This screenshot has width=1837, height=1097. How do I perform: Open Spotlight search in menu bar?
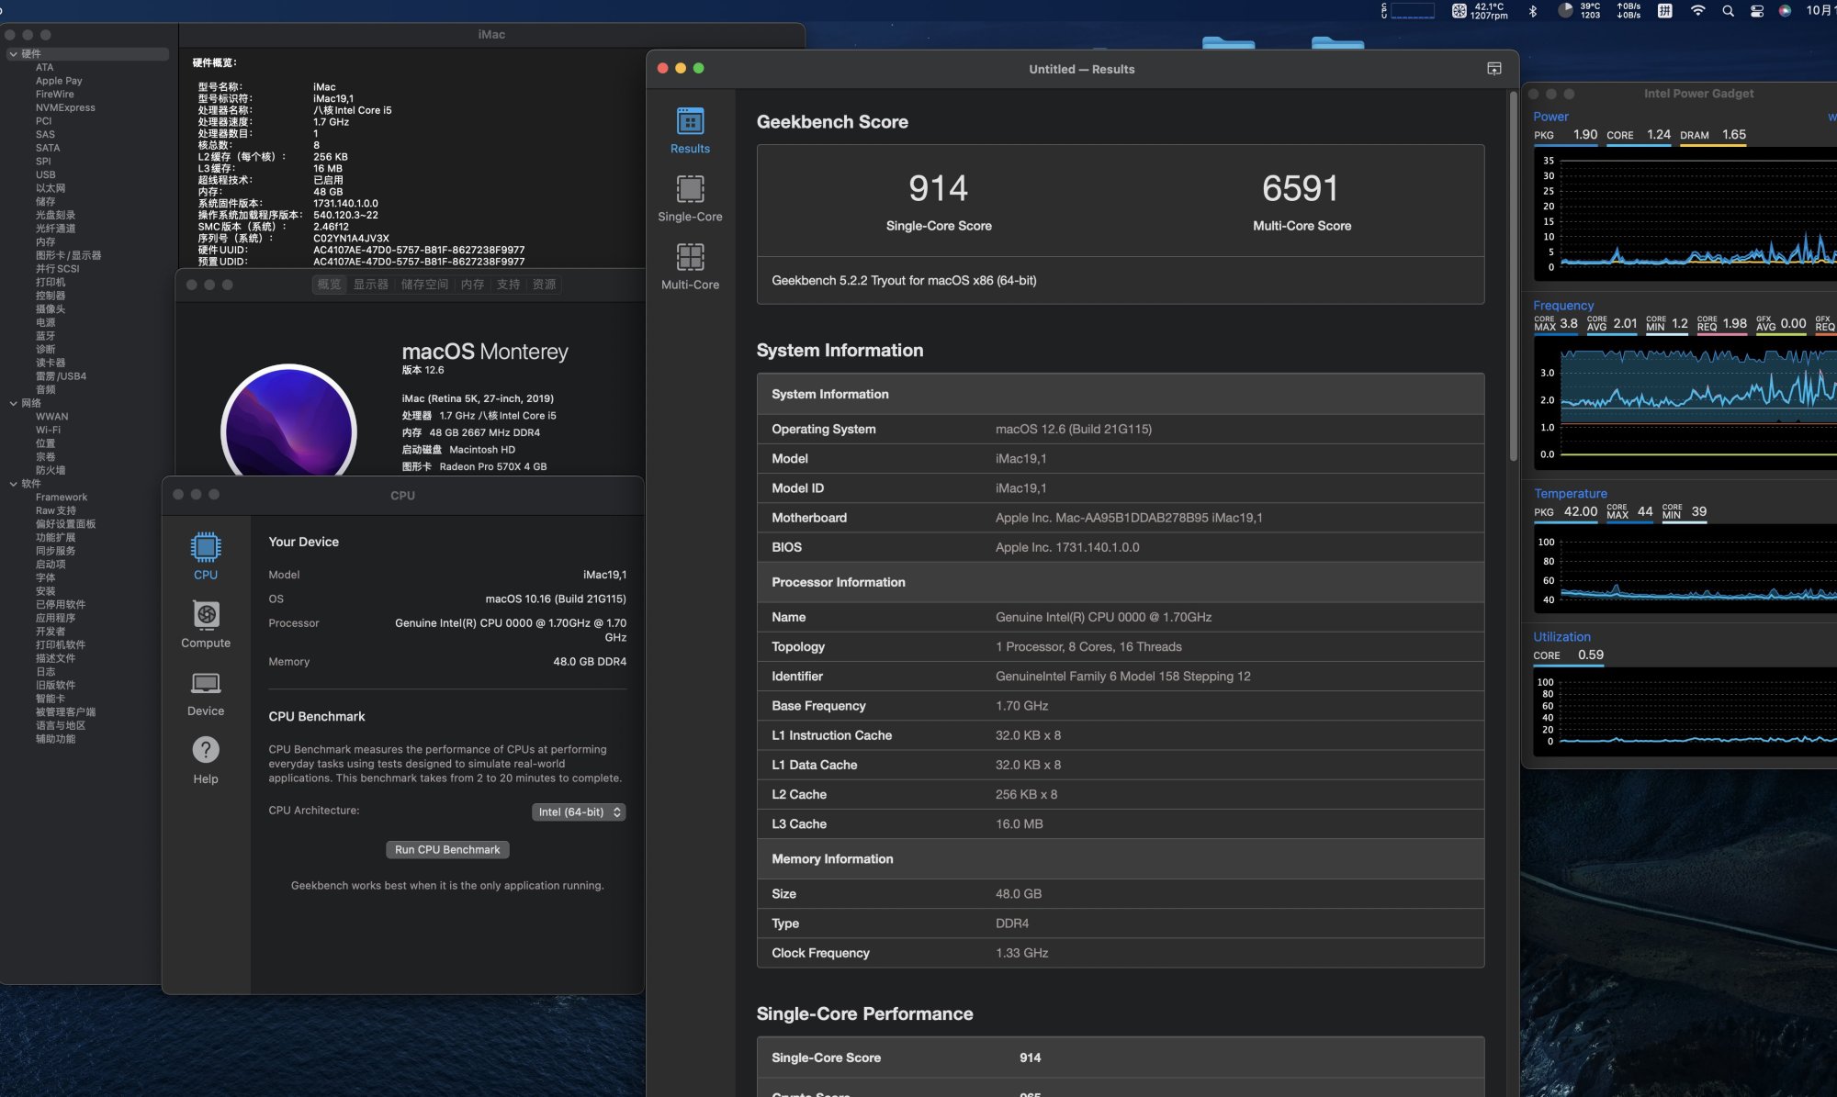(x=1728, y=11)
